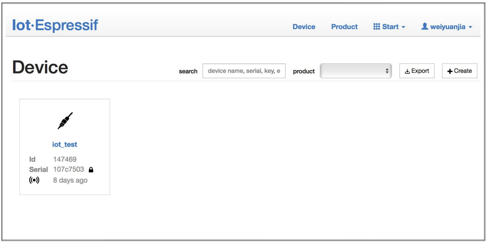The height and width of the screenshot is (242, 487).
Task: Open the iot_test device link
Action: coord(64,145)
